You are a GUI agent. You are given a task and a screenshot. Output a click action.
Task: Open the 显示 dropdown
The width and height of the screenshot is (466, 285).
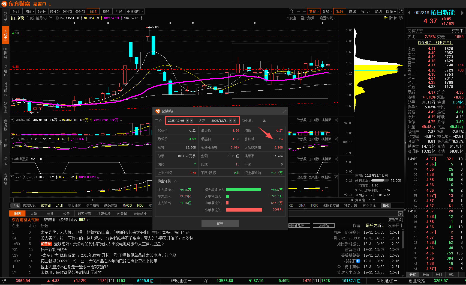366,11
